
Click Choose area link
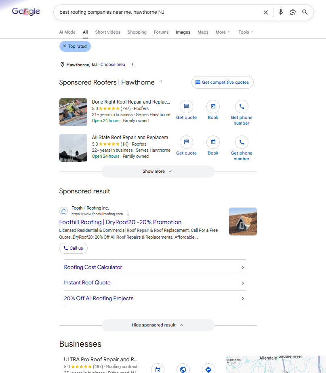113,64
